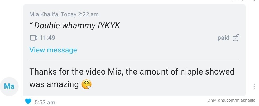Open the "Ma" user avatar

pyautogui.click(x=9, y=86)
